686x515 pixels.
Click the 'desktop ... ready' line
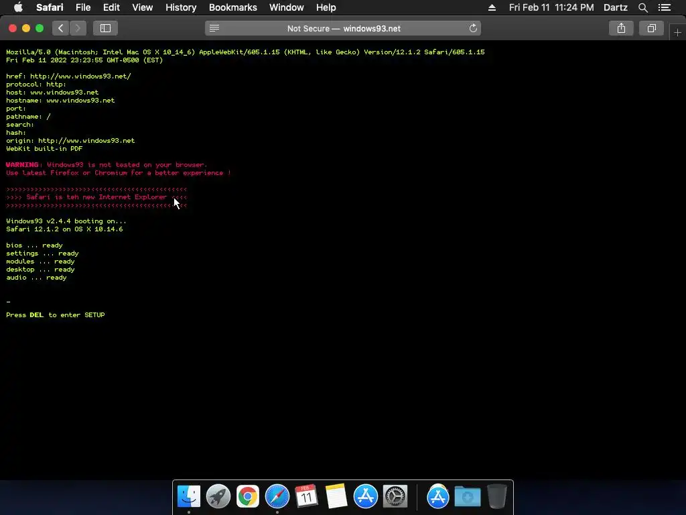(x=40, y=270)
